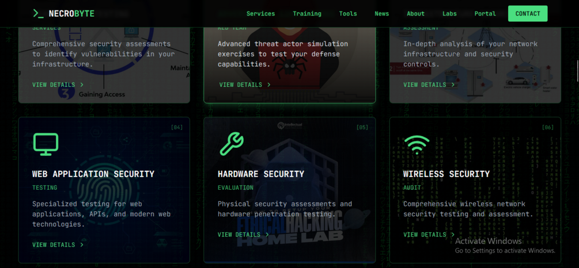579x268 pixels.
Task: Click the terminal prompt logo icon
Action: click(x=39, y=14)
